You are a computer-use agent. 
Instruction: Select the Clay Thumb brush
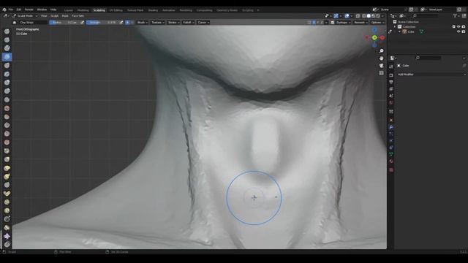7,65
